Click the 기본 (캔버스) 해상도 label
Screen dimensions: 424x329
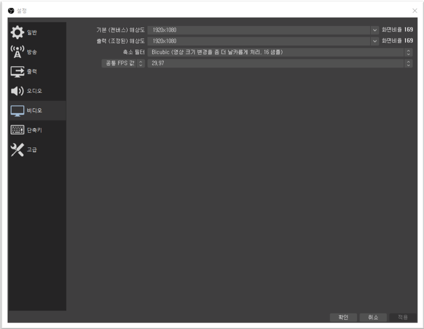point(121,30)
